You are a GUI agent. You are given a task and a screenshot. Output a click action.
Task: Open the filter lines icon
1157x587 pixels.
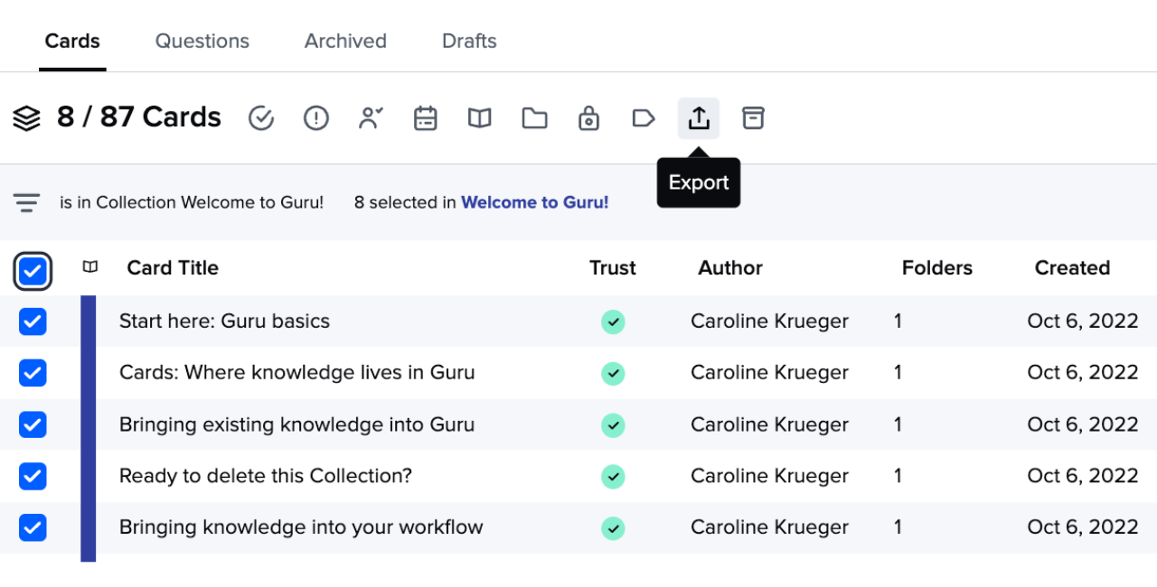click(x=27, y=203)
